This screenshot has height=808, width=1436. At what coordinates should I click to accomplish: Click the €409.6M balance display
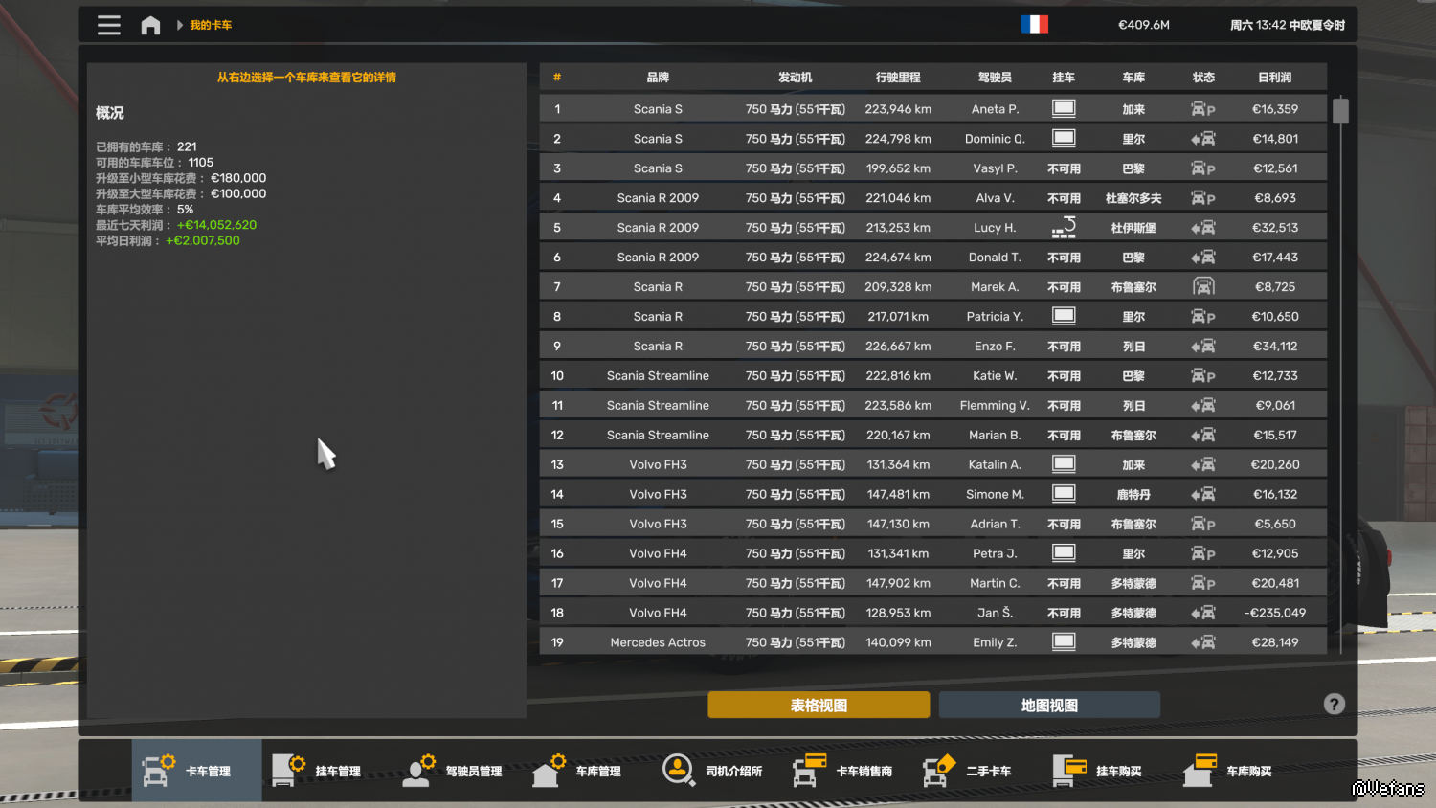1144,25
